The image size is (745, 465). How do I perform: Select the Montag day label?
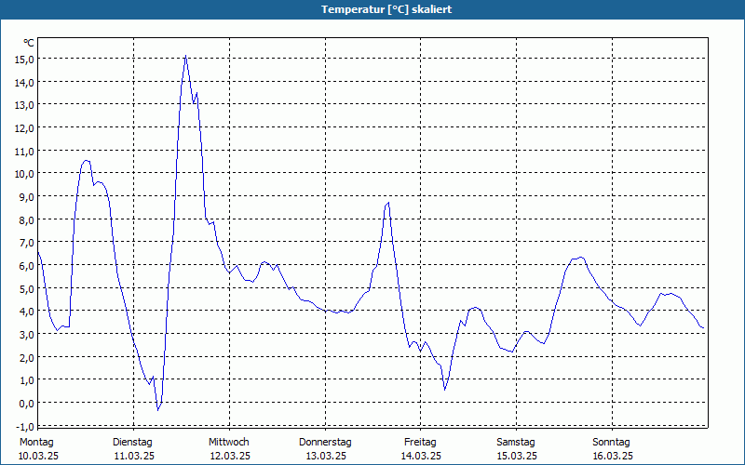click(x=36, y=442)
